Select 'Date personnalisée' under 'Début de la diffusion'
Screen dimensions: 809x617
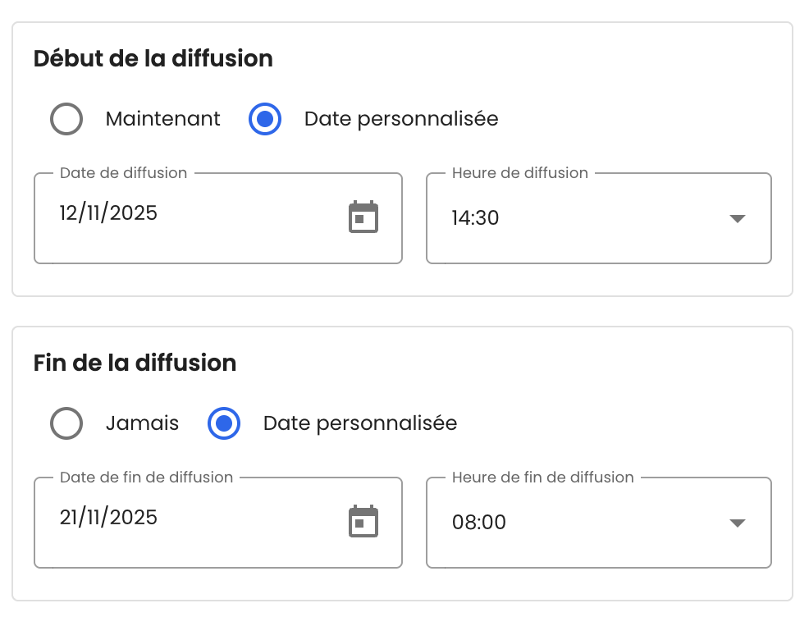[264, 119]
